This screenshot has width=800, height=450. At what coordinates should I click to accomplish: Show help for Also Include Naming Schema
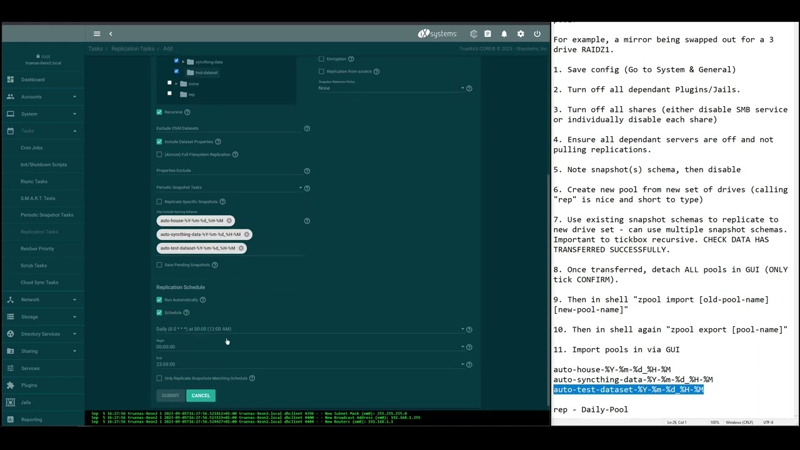coord(307,221)
